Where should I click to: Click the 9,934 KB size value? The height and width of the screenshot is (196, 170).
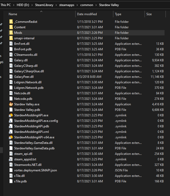[x=158, y=60]
